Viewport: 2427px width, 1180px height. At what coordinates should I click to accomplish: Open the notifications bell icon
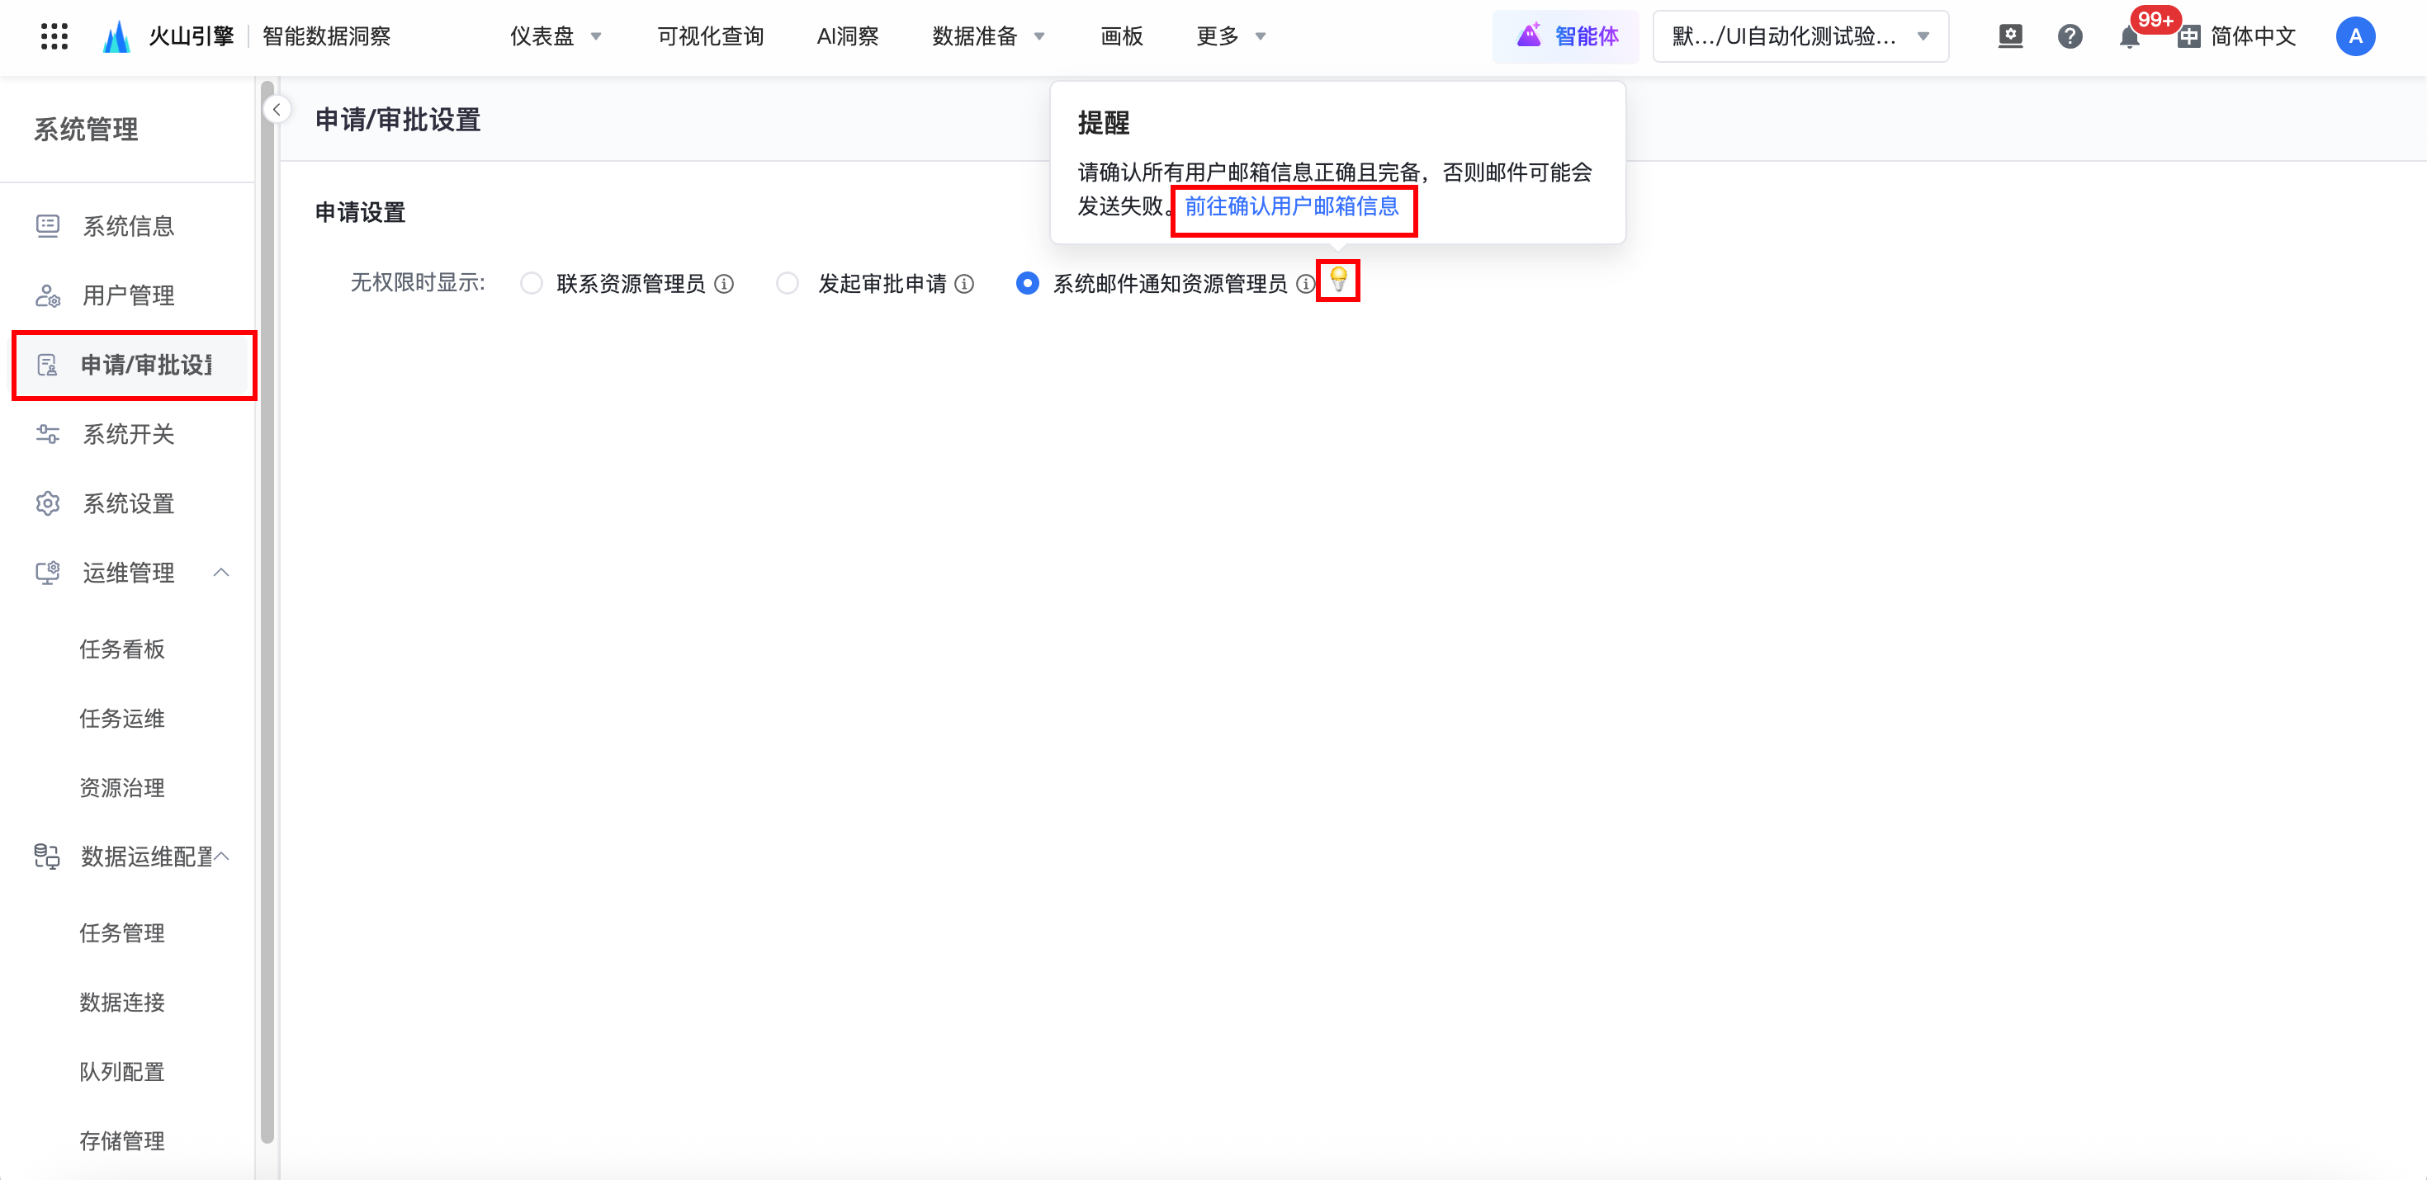coord(2128,38)
